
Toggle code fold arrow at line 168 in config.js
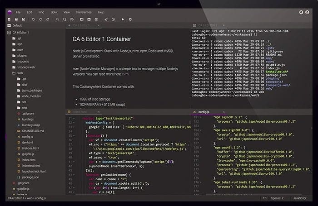[201, 148]
